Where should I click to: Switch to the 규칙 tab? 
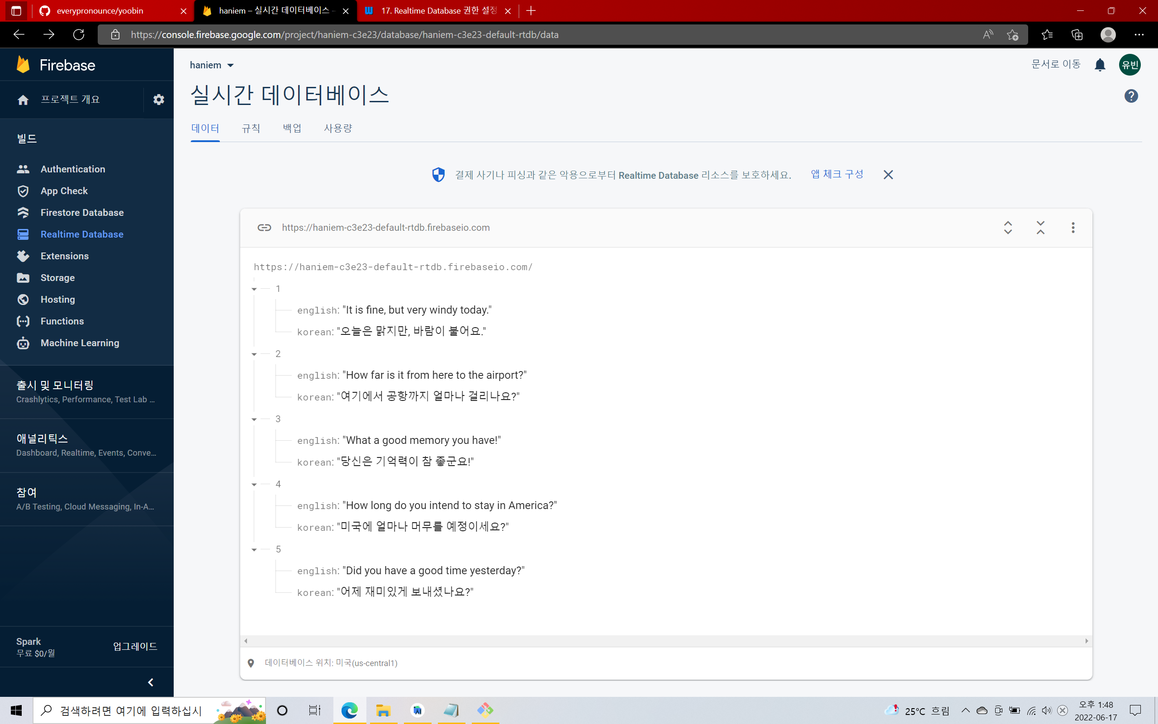click(x=251, y=129)
